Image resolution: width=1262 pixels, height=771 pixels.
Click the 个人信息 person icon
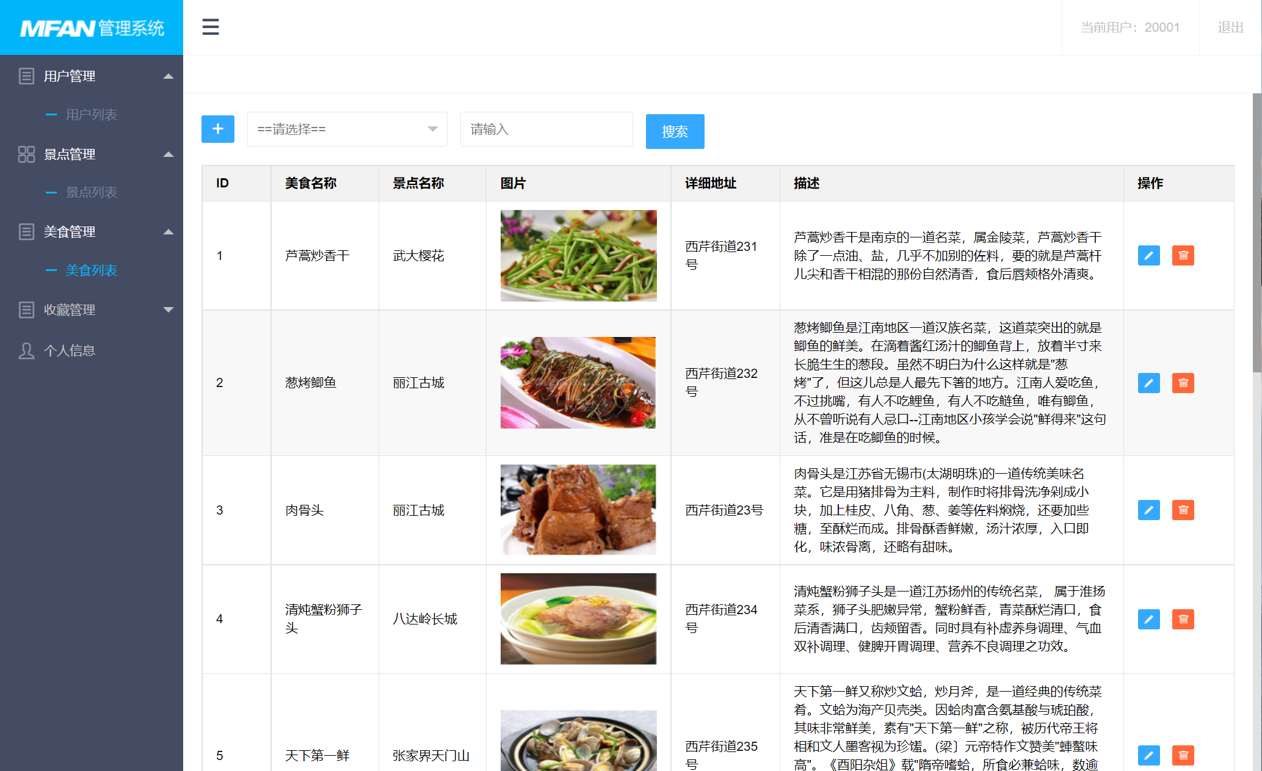[x=26, y=350]
